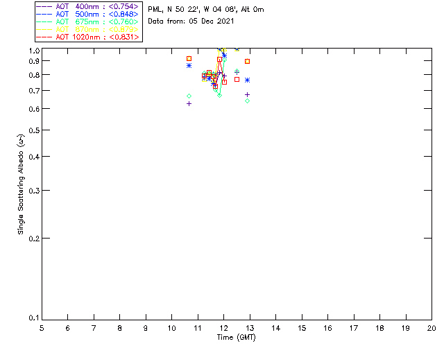Screen dimensions: 444x355
Task: Select the hour 6 x-axis label
Action: click(x=68, y=328)
